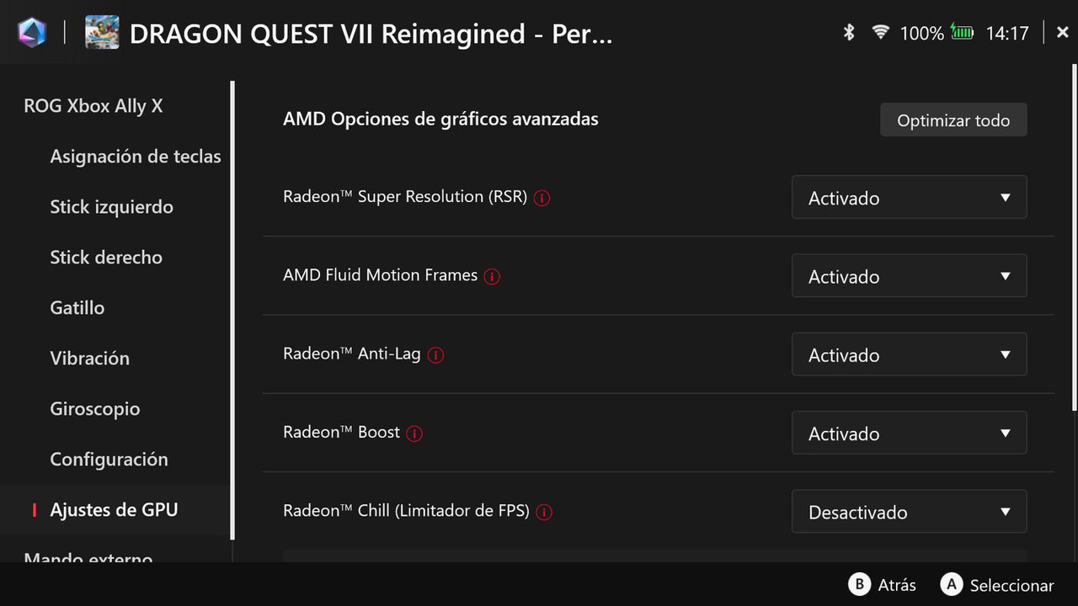Click the battery charging icon
The width and height of the screenshot is (1078, 606).
pyautogui.click(x=962, y=33)
